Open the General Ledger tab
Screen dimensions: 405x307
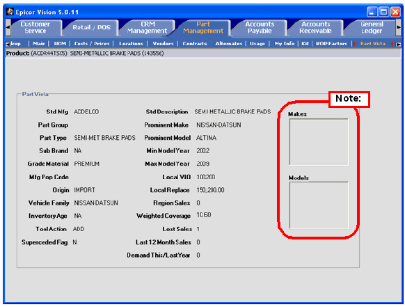pos(372,27)
